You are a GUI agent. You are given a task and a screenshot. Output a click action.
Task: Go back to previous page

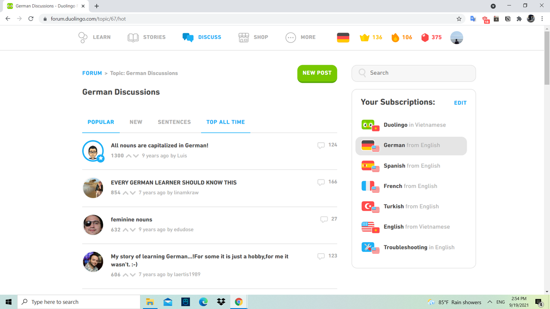point(8,19)
